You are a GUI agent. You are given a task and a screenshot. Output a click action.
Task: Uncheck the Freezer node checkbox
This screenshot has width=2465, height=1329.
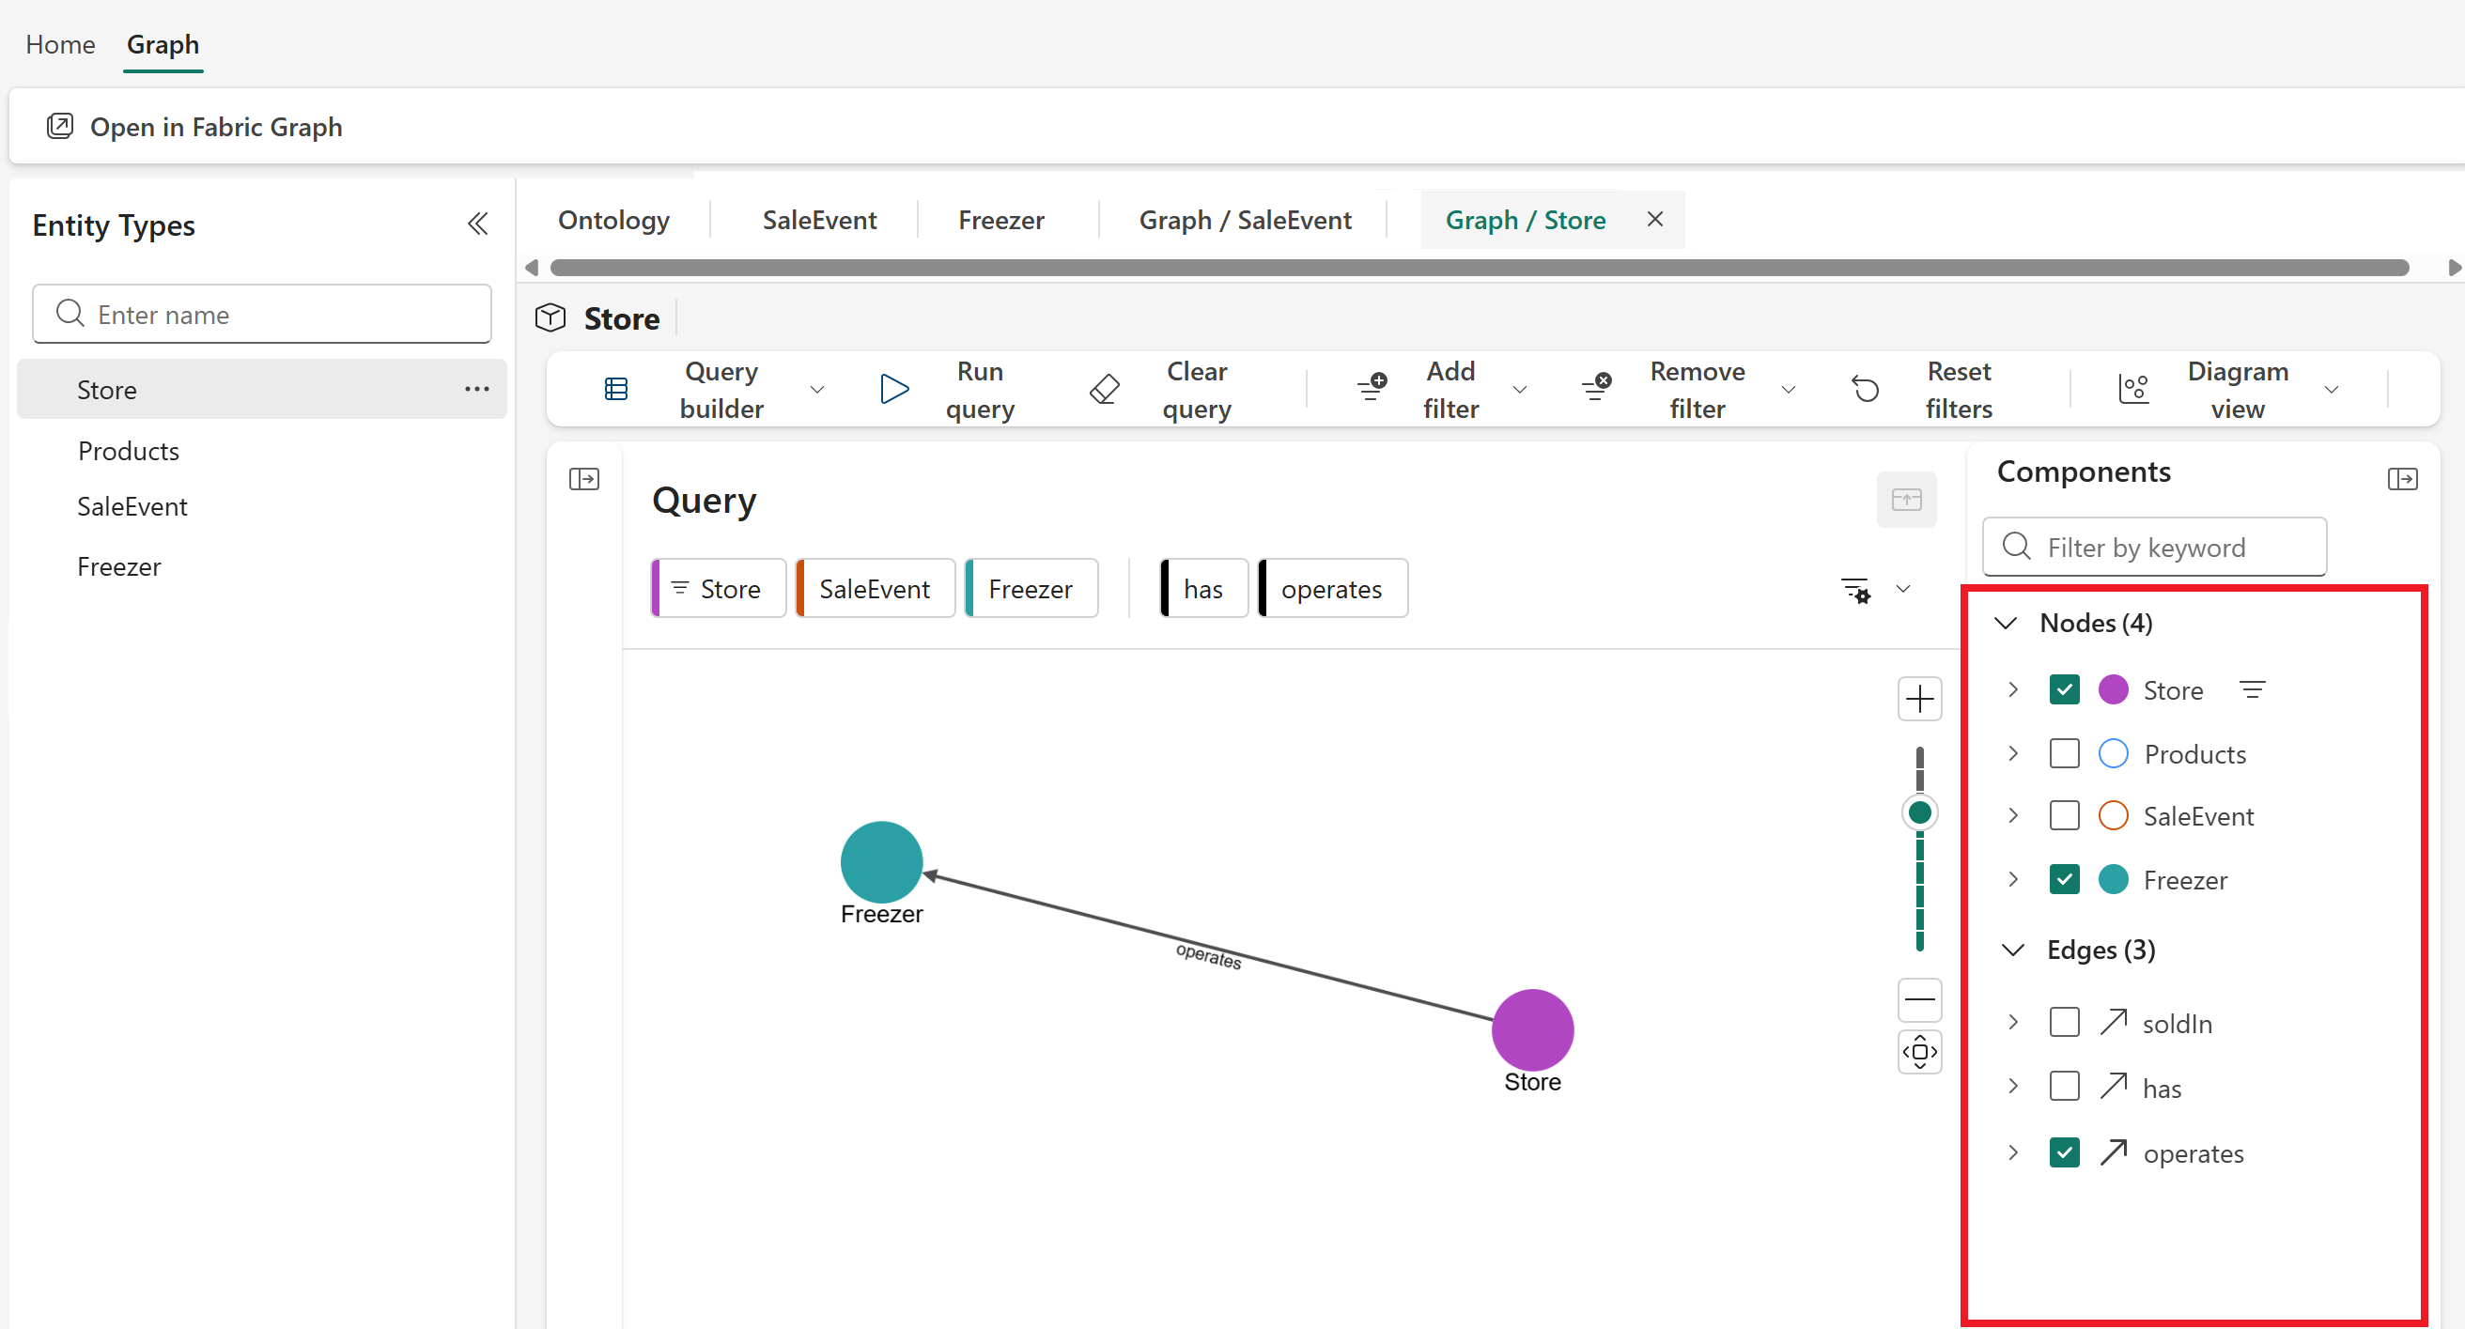2064,879
